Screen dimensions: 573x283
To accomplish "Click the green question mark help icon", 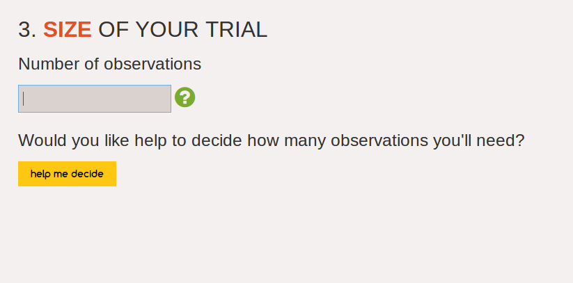I will pos(185,97).
